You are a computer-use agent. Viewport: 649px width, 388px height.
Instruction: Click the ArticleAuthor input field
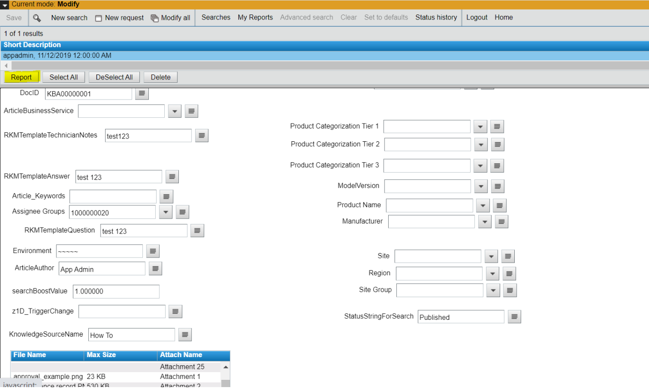pos(102,269)
